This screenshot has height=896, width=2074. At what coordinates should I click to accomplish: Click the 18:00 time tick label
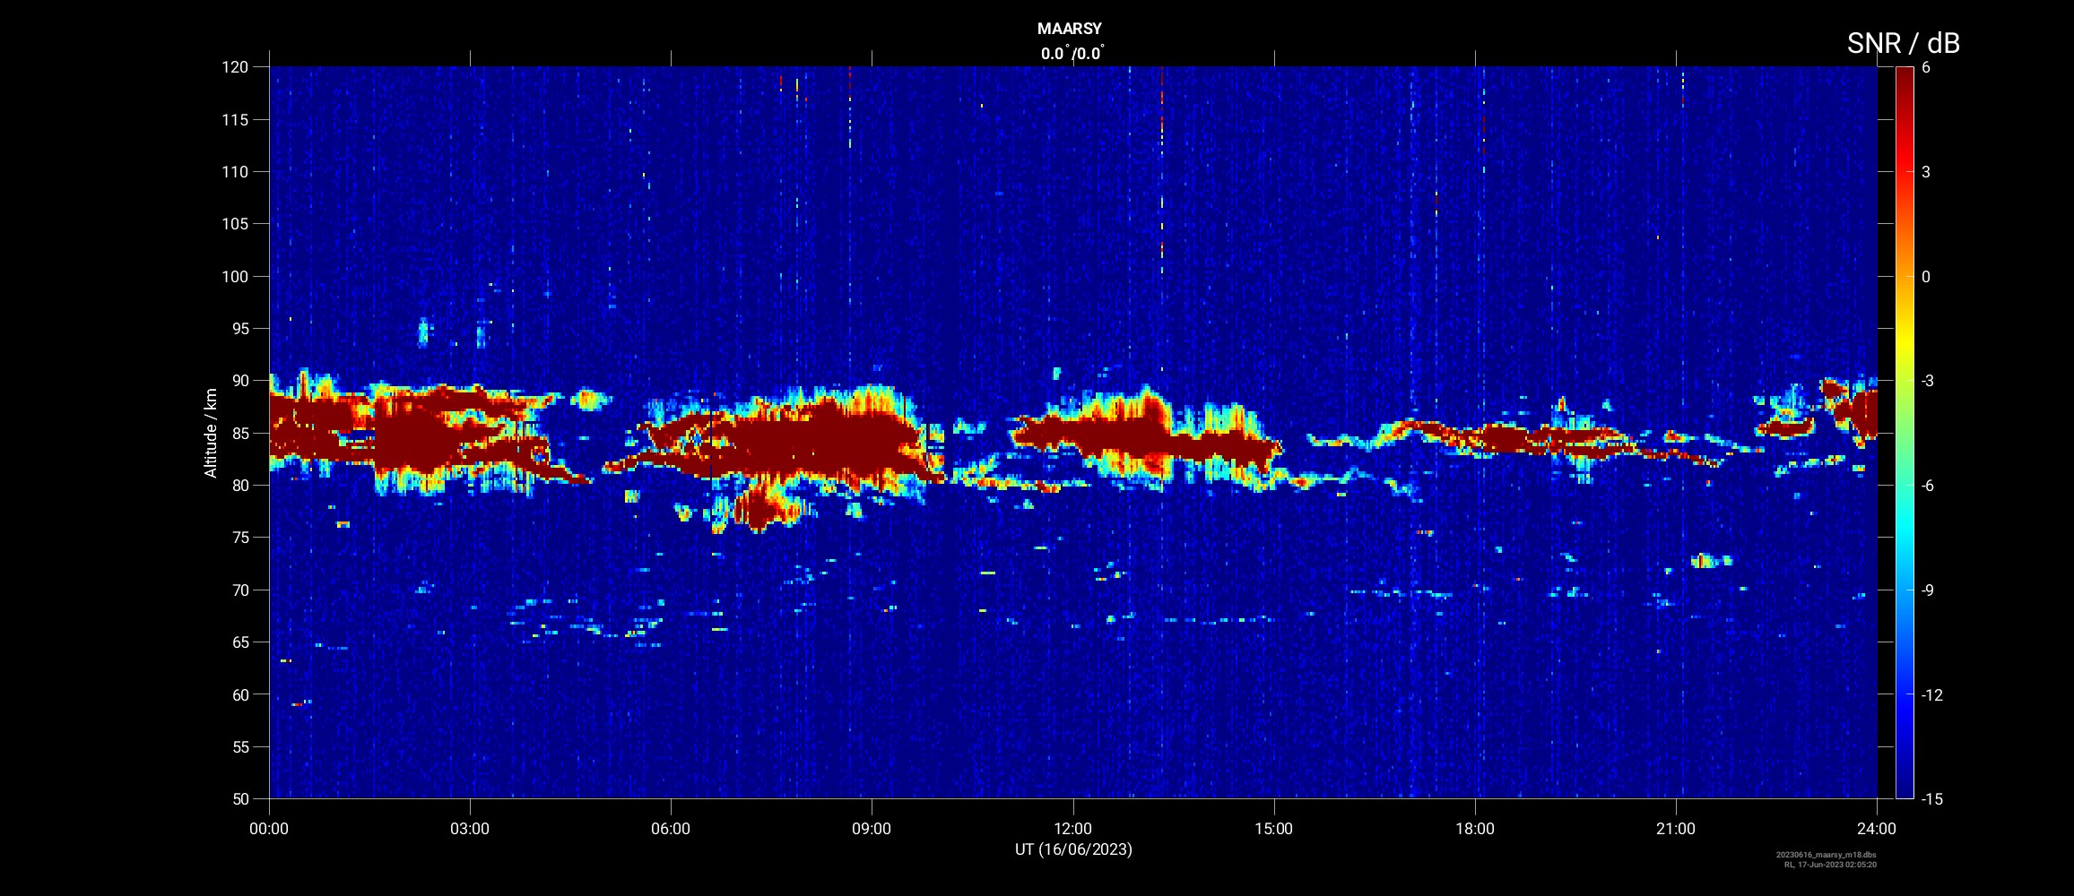click(1475, 829)
